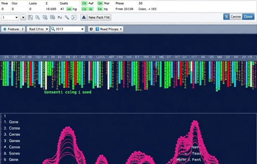Click the LOCK marker on the ruler
Viewport: 257px width, 164px height.
click(101, 57)
